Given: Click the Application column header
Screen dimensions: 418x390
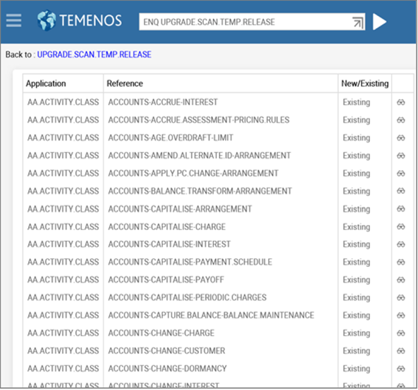Looking at the screenshot, I should (46, 84).
